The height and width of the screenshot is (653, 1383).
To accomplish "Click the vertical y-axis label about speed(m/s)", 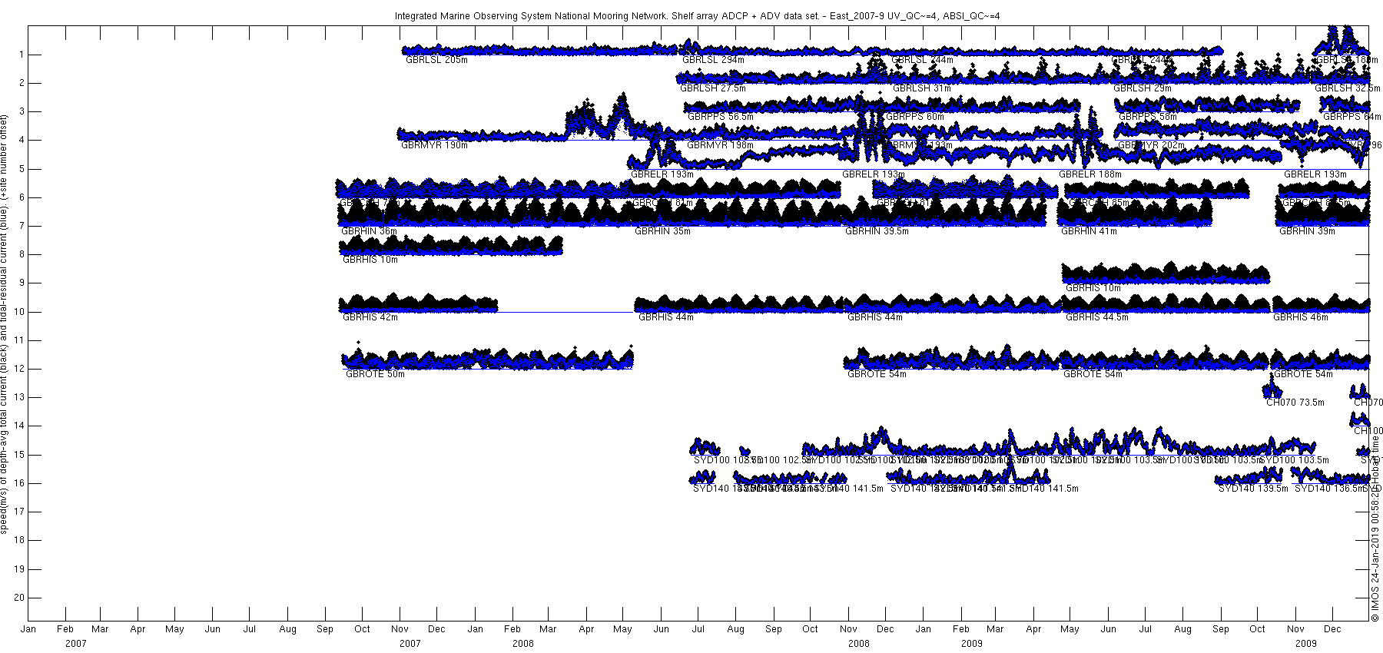I will (x=5, y=324).
